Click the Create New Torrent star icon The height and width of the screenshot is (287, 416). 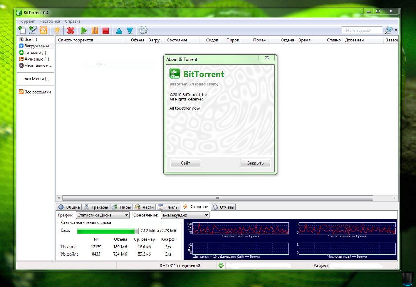click(57, 30)
